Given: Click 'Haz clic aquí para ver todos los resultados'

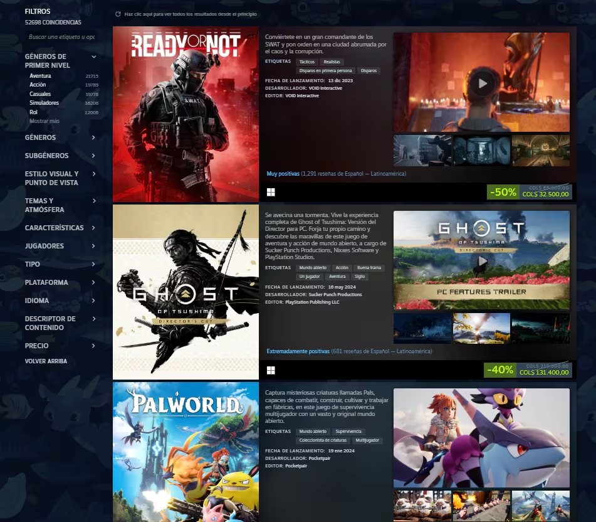Looking at the screenshot, I should tap(191, 14).
